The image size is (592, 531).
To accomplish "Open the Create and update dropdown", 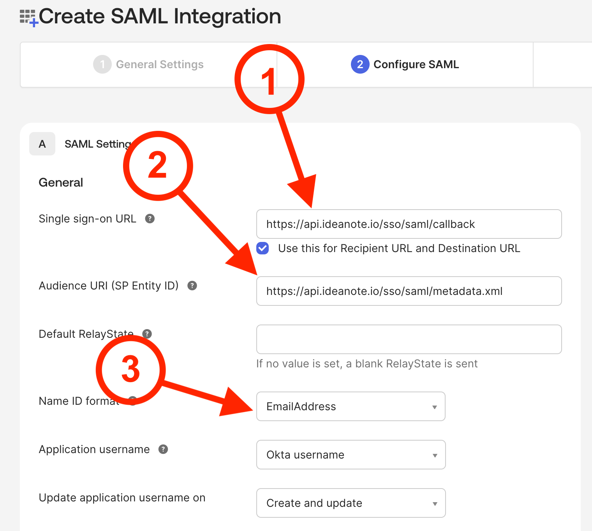I will pyautogui.click(x=351, y=503).
